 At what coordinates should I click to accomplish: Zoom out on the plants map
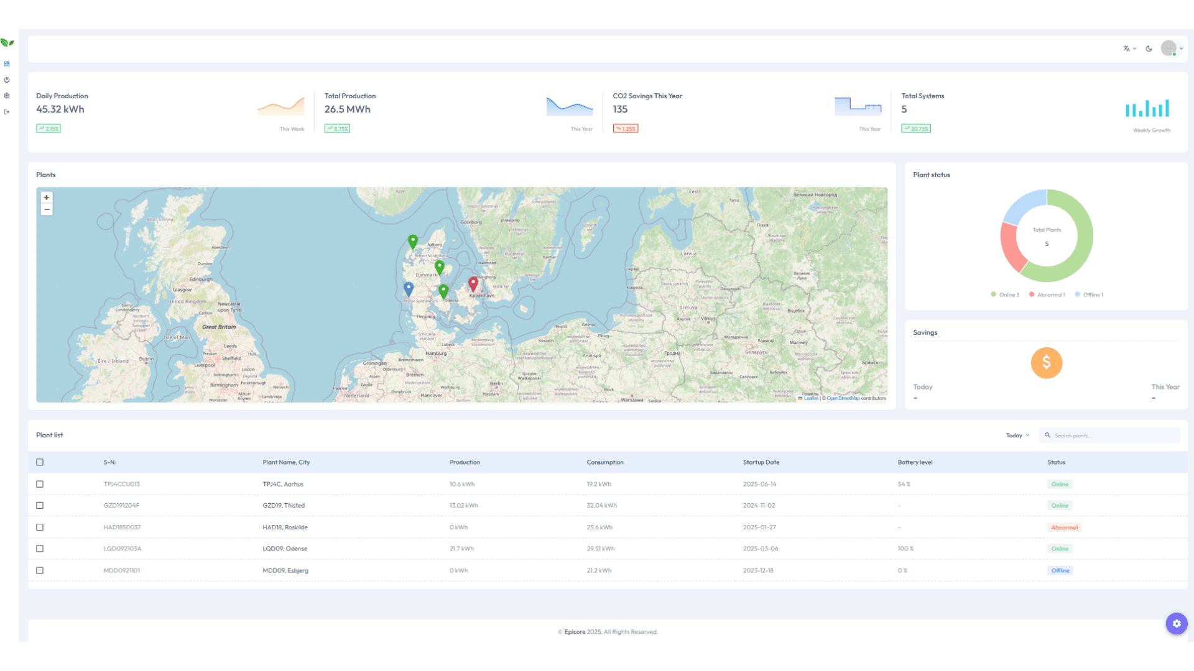coord(47,209)
